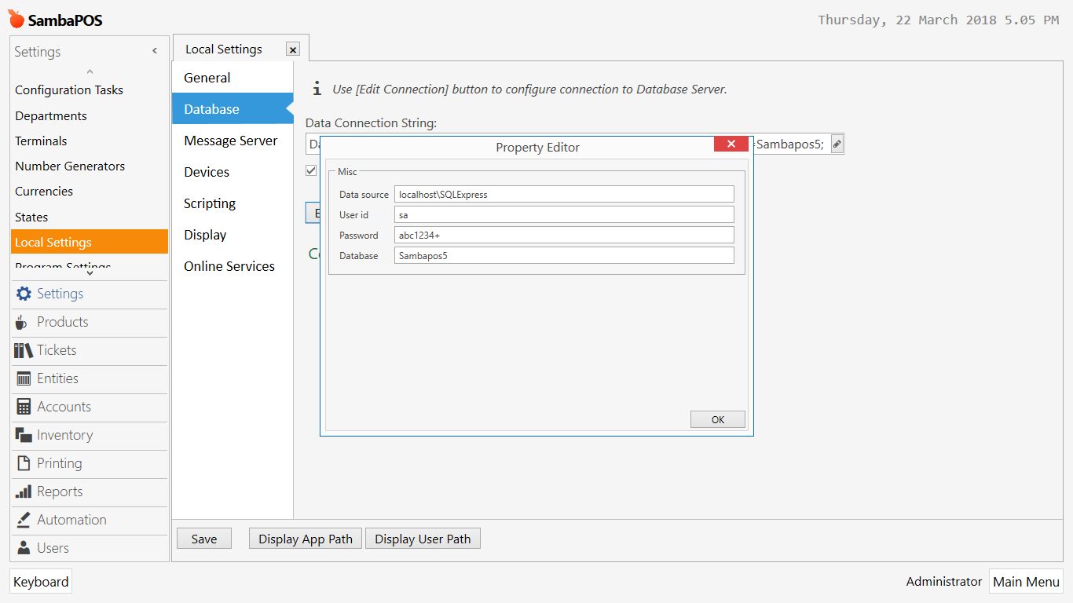
Task: Open the Message Server section
Action: tap(233, 141)
